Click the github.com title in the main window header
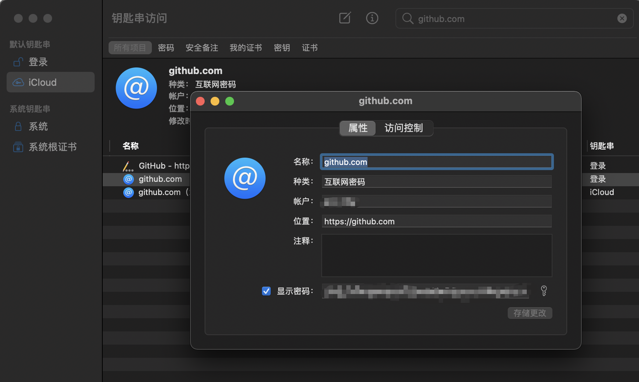 pyautogui.click(x=196, y=71)
